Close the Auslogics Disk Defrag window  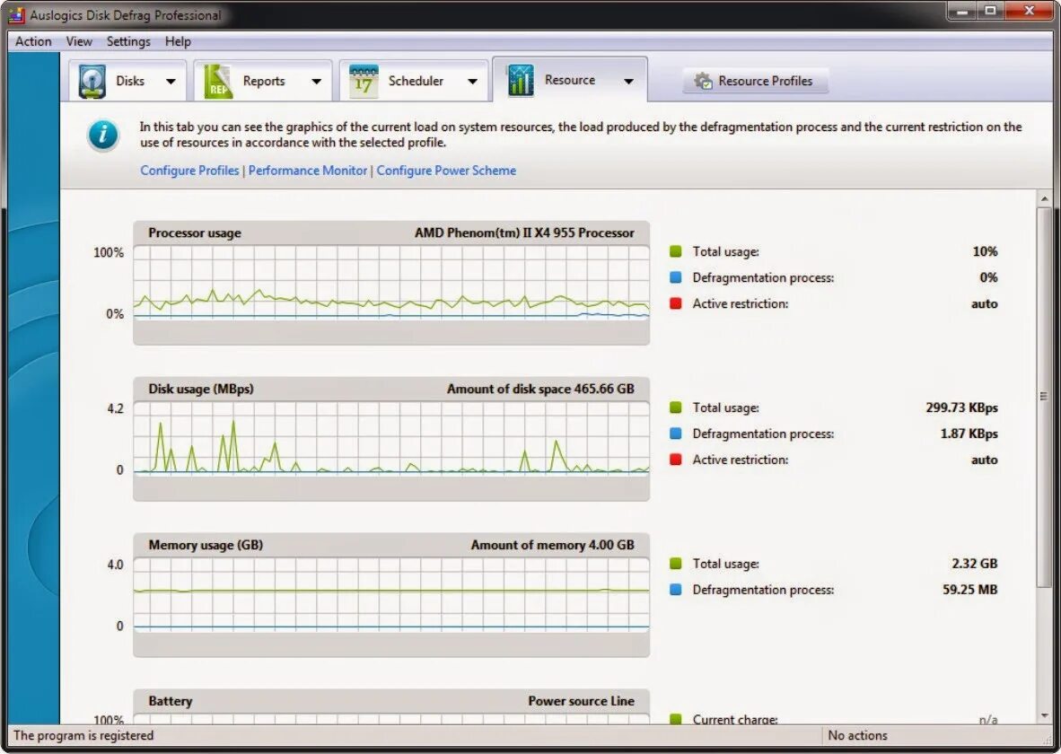1030,11
